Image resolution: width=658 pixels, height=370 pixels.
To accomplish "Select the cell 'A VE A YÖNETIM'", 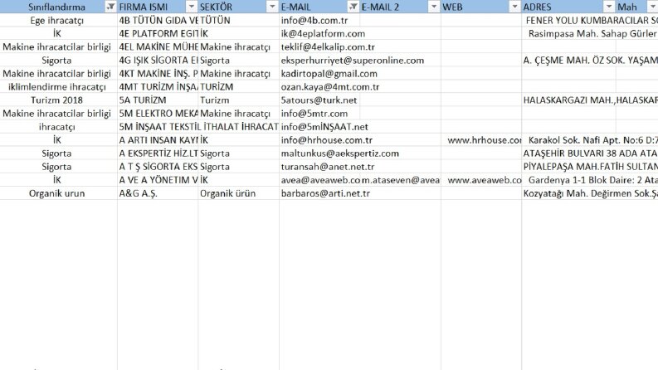I will tap(158, 180).
